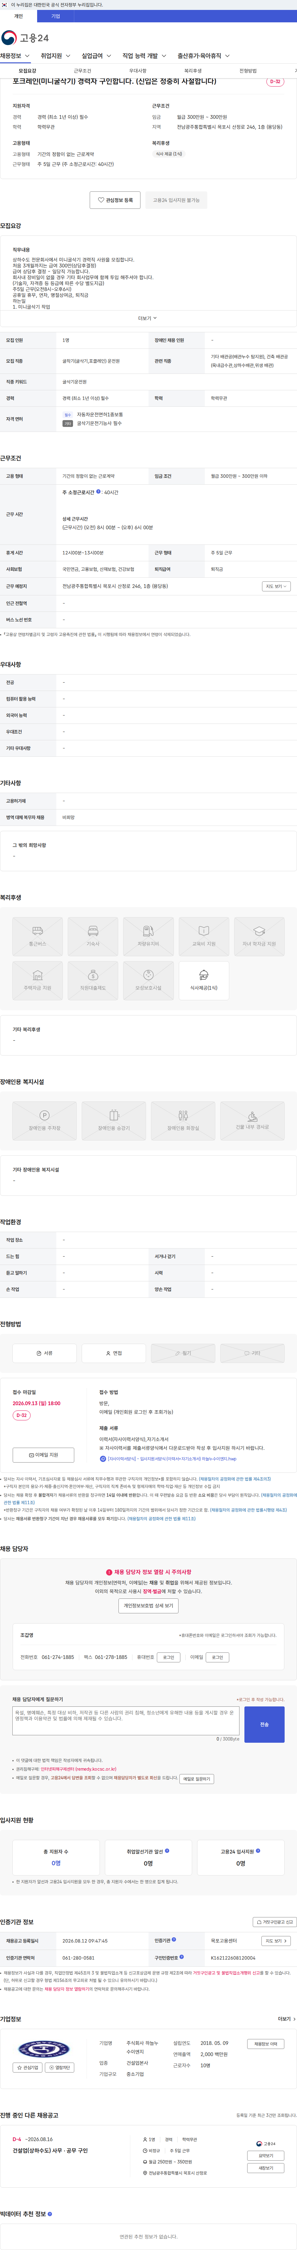Open the 지도 보기 dropdown for 목포고용센터

276,1941
